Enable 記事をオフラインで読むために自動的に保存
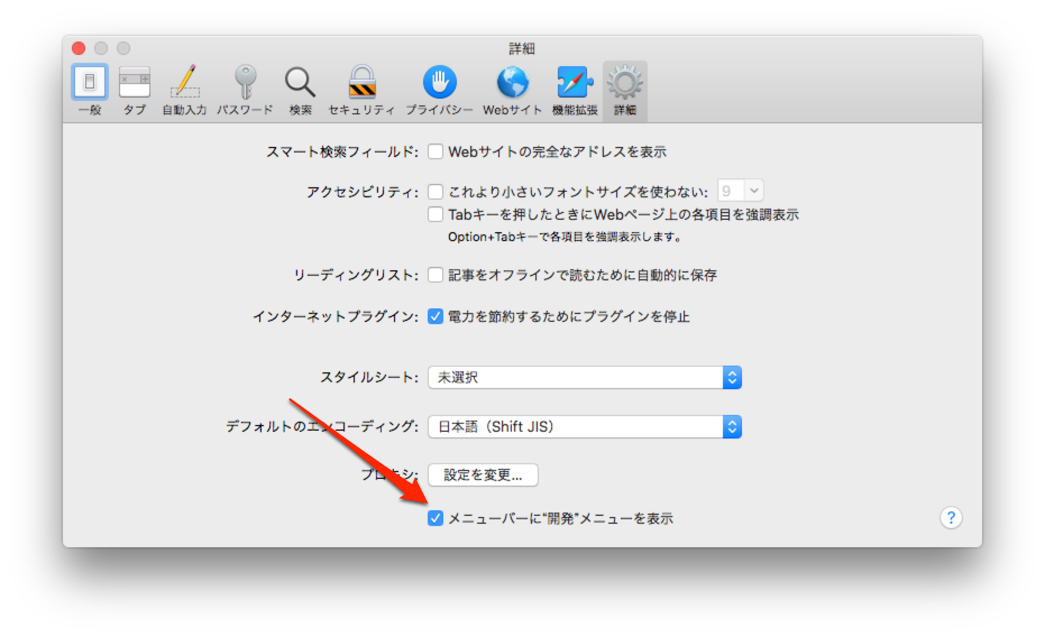 click(435, 275)
